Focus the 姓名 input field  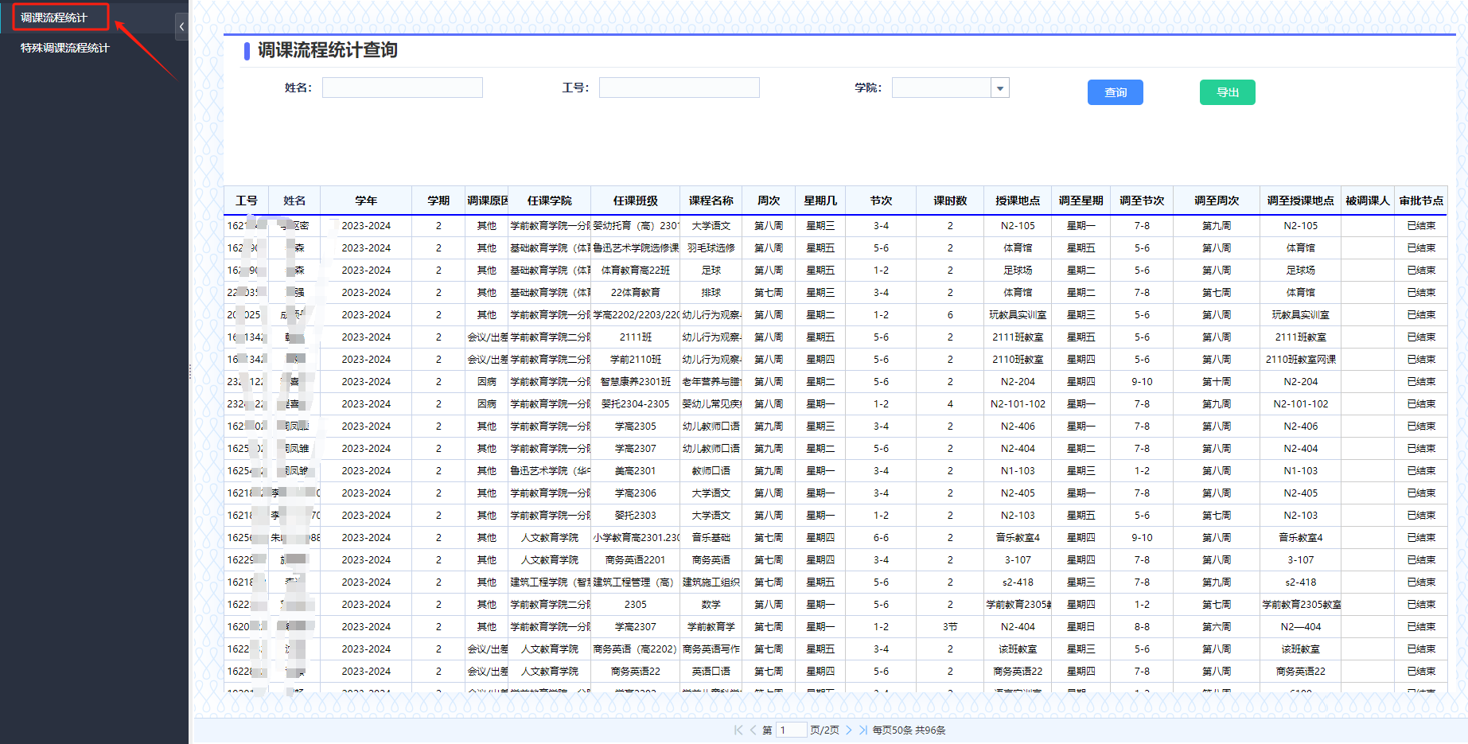(x=402, y=88)
